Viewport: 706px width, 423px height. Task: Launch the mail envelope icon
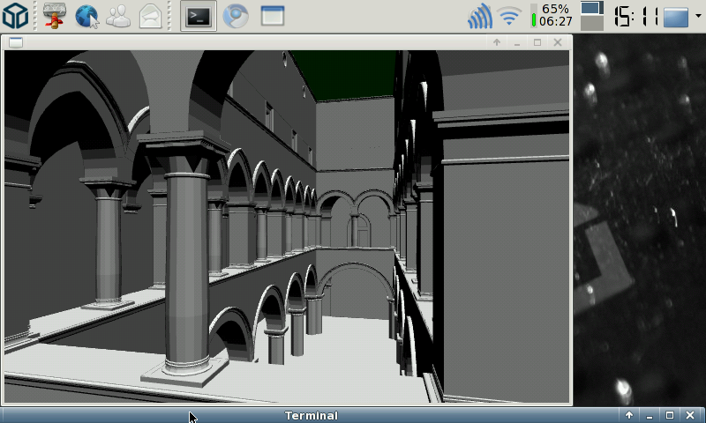(x=150, y=15)
